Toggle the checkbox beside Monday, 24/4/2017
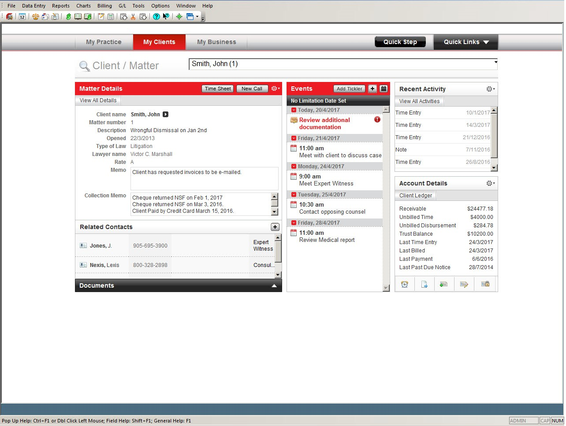 (294, 166)
